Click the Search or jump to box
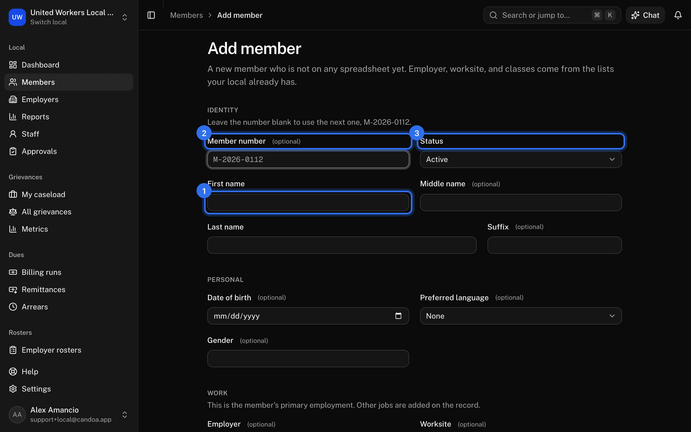This screenshot has height=432, width=691. pyautogui.click(x=552, y=15)
